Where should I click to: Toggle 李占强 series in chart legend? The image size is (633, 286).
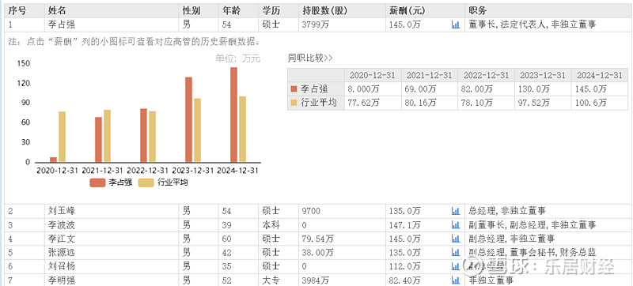coord(111,183)
